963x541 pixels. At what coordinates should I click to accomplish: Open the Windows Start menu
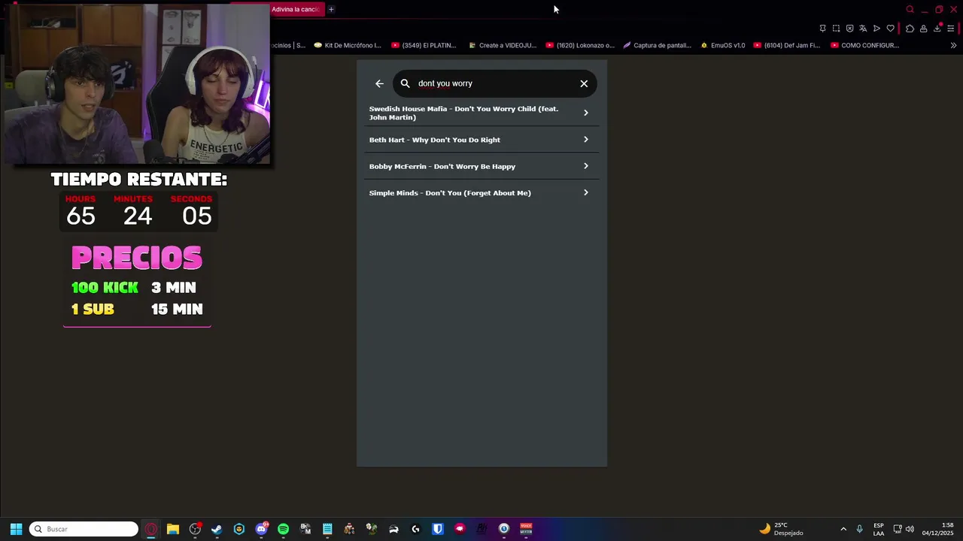16,529
